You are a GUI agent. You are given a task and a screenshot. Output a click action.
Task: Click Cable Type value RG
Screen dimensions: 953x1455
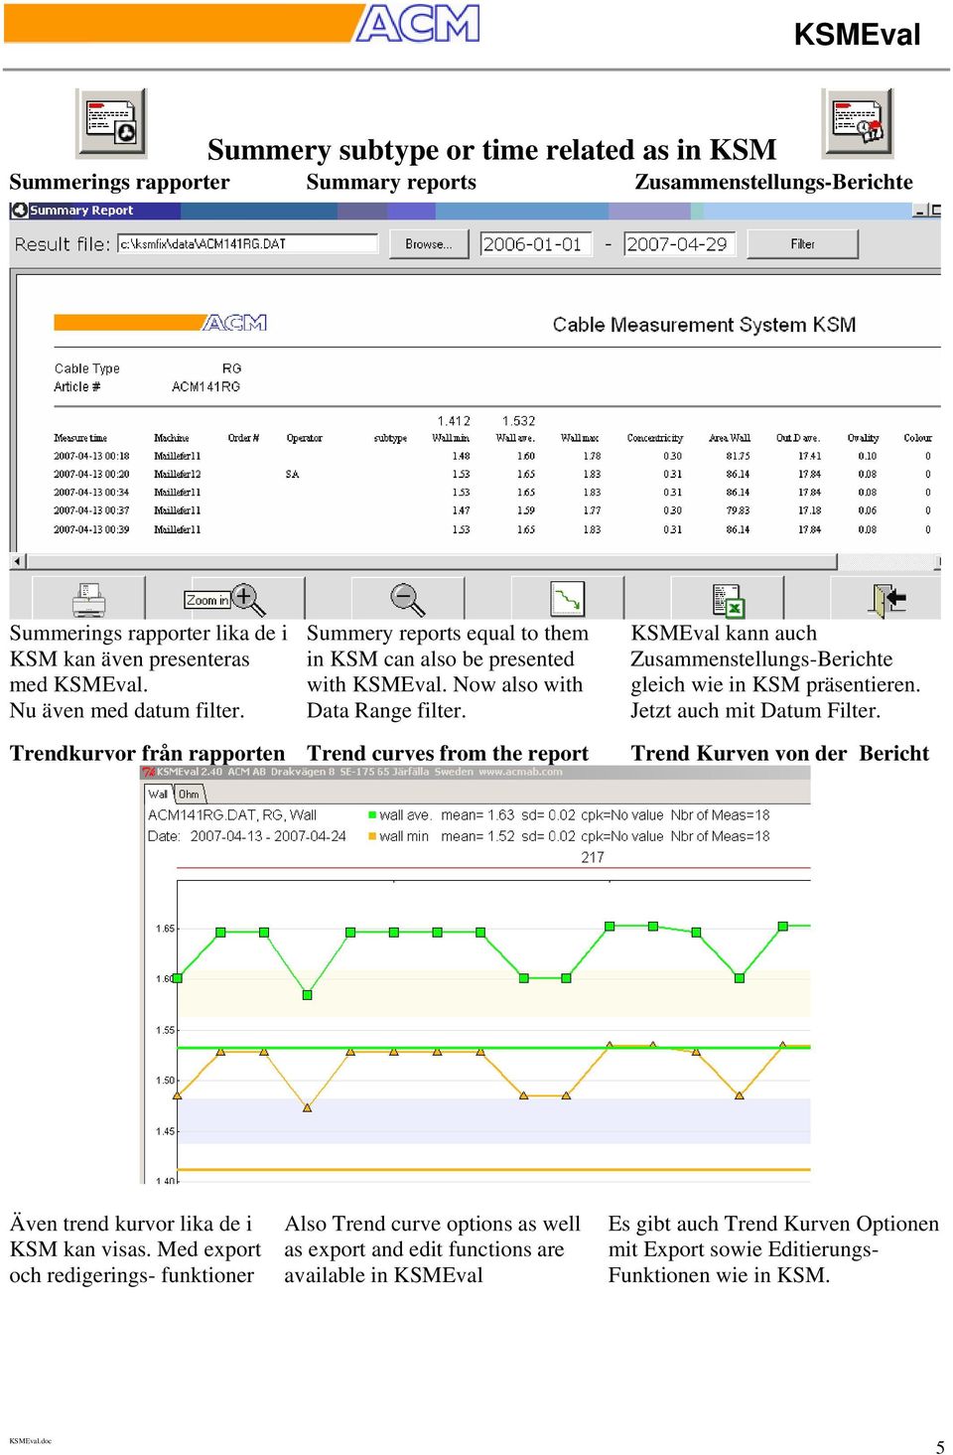[x=231, y=368]
